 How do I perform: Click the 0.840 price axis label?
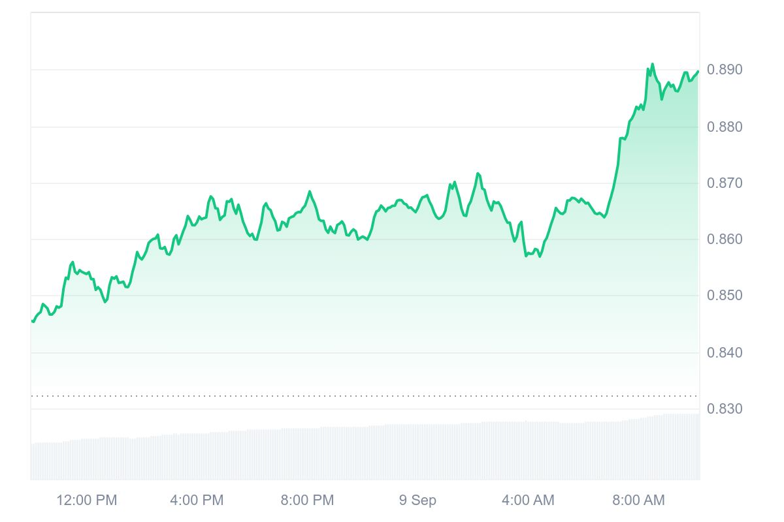click(x=725, y=353)
